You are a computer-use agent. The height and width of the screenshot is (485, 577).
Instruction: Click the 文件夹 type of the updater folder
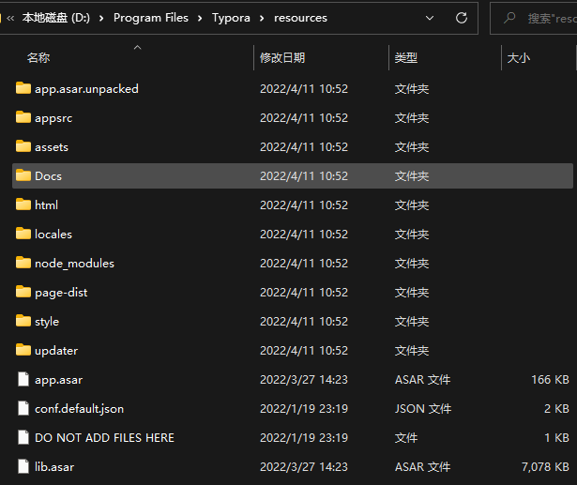coord(412,350)
